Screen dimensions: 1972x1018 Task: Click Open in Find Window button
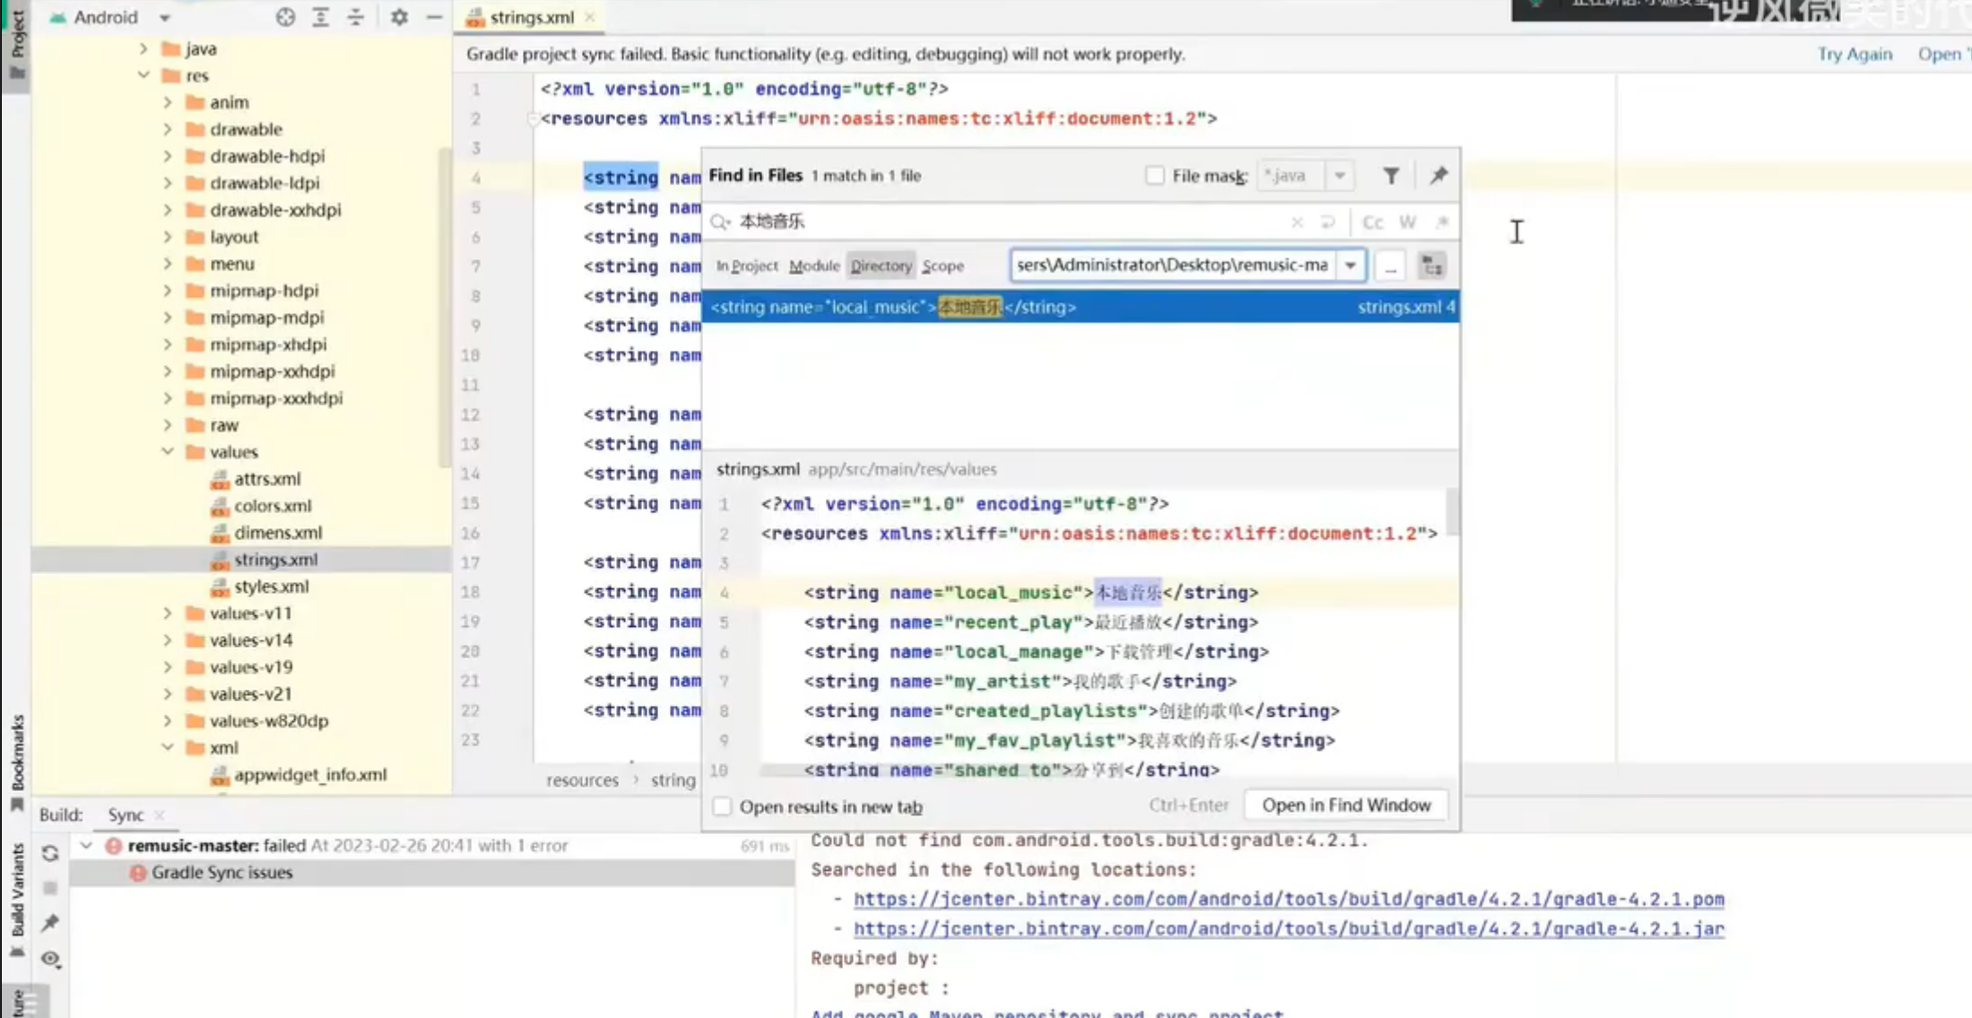pyautogui.click(x=1346, y=805)
